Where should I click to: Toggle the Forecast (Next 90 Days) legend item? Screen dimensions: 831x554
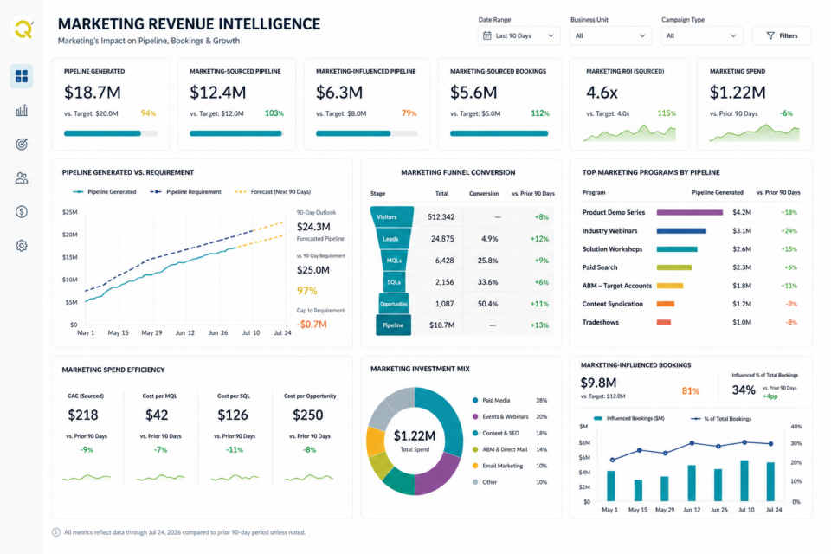(273, 192)
